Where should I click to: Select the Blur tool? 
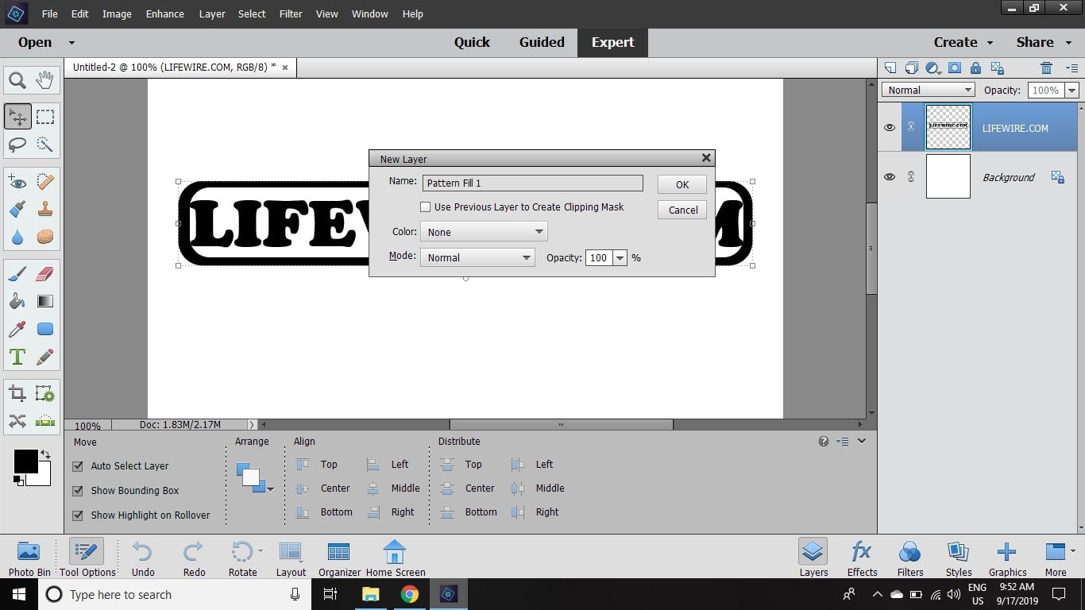click(17, 237)
